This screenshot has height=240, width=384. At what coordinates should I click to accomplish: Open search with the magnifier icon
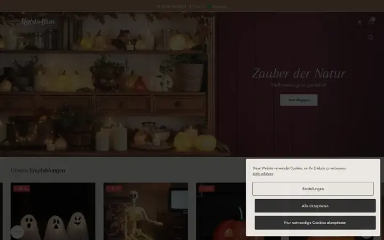pos(371,38)
